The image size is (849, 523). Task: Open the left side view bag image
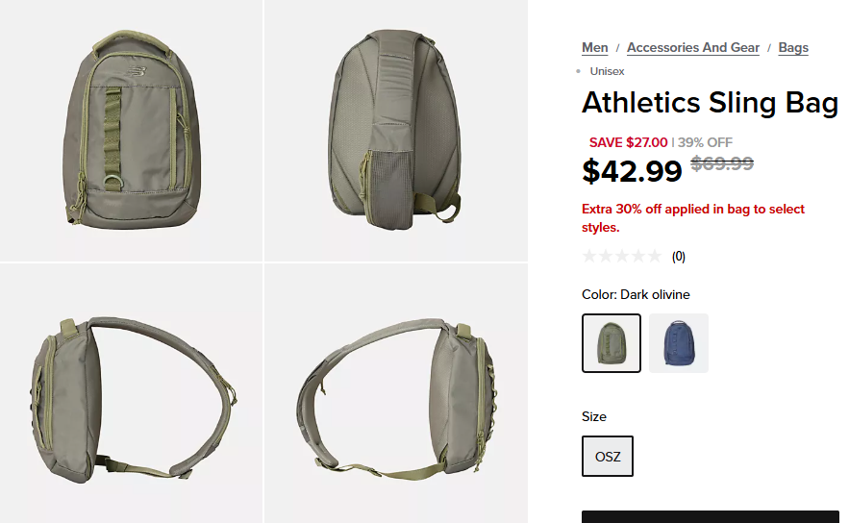pos(132,393)
